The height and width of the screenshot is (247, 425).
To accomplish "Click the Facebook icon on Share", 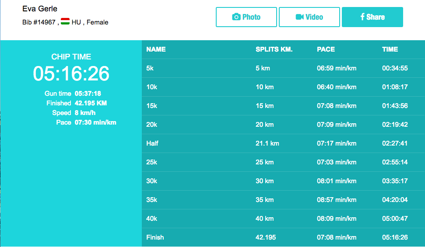I will [x=362, y=17].
